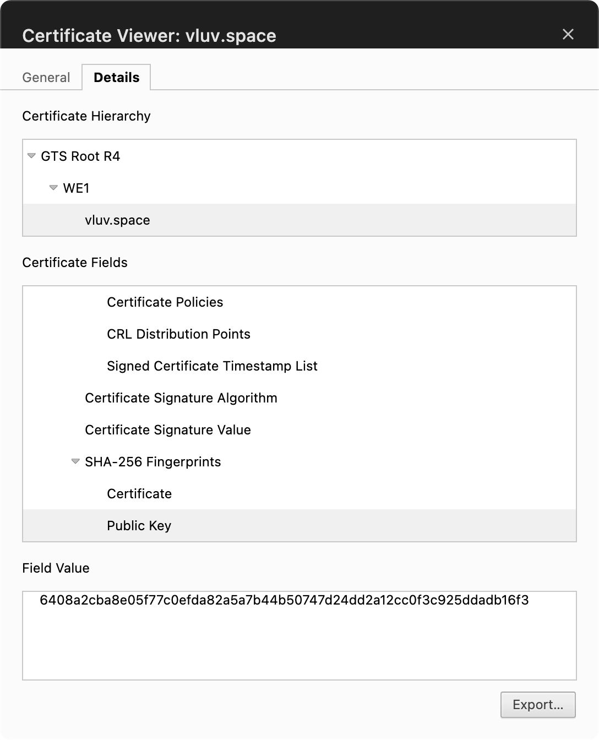Select the SHA-256 Fingerprints field
This screenshot has height=740, width=599.
pos(153,462)
